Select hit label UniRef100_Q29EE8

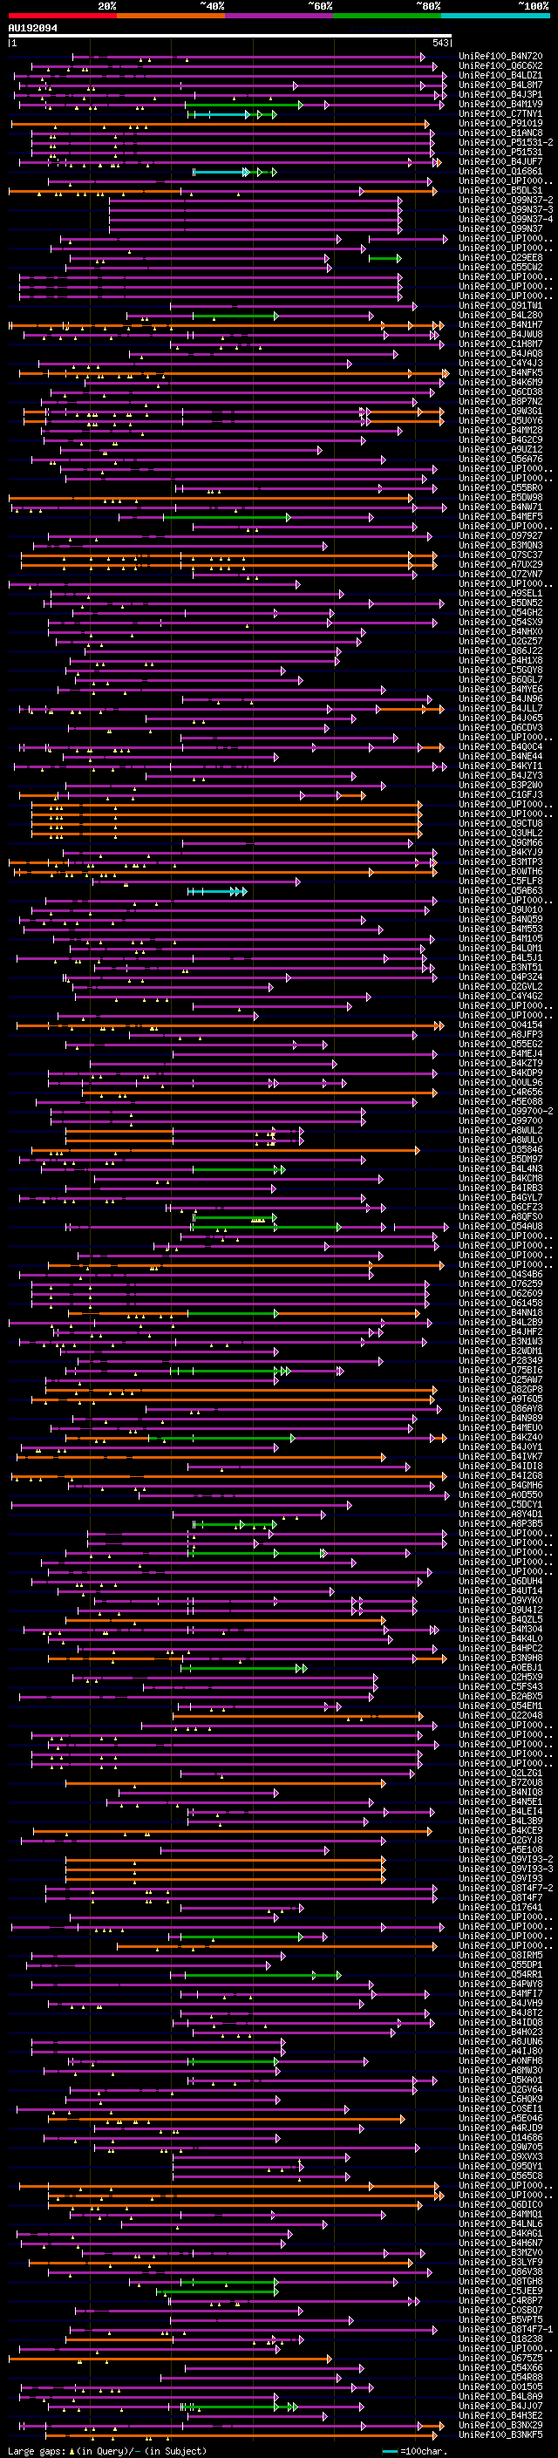click(x=500, y=257)
